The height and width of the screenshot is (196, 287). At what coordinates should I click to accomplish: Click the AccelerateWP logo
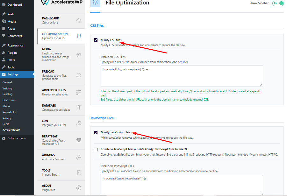(x=61, y=2)
